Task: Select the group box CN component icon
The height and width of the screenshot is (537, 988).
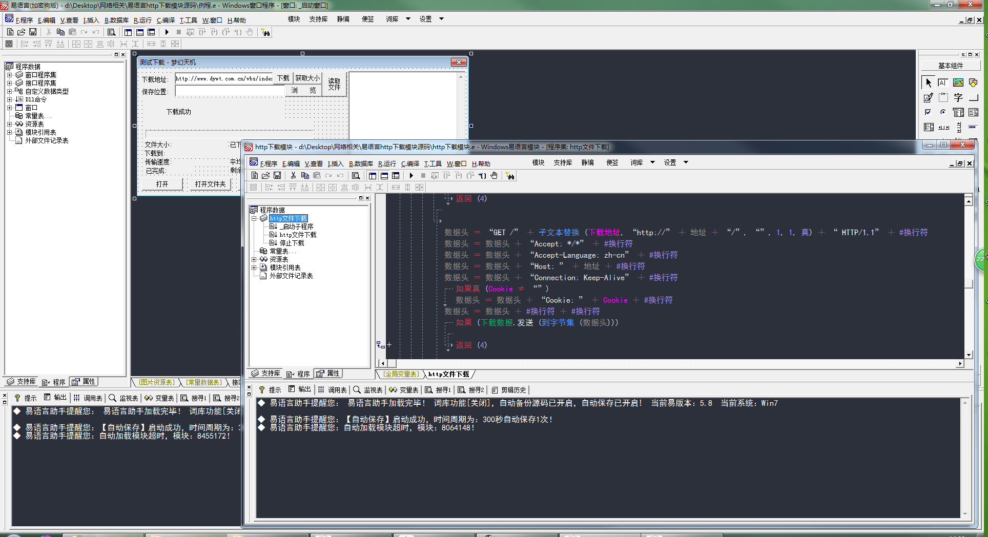Action: (943, 97)
